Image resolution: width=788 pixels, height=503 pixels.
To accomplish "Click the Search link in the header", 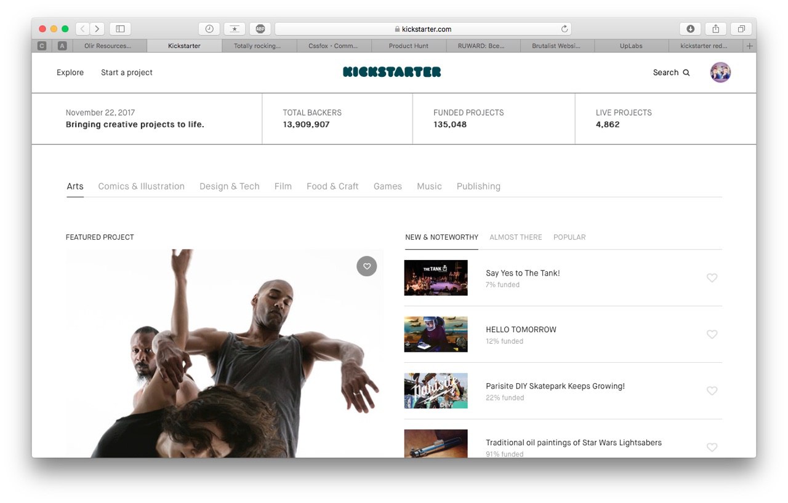I will [x=665, y=73].
